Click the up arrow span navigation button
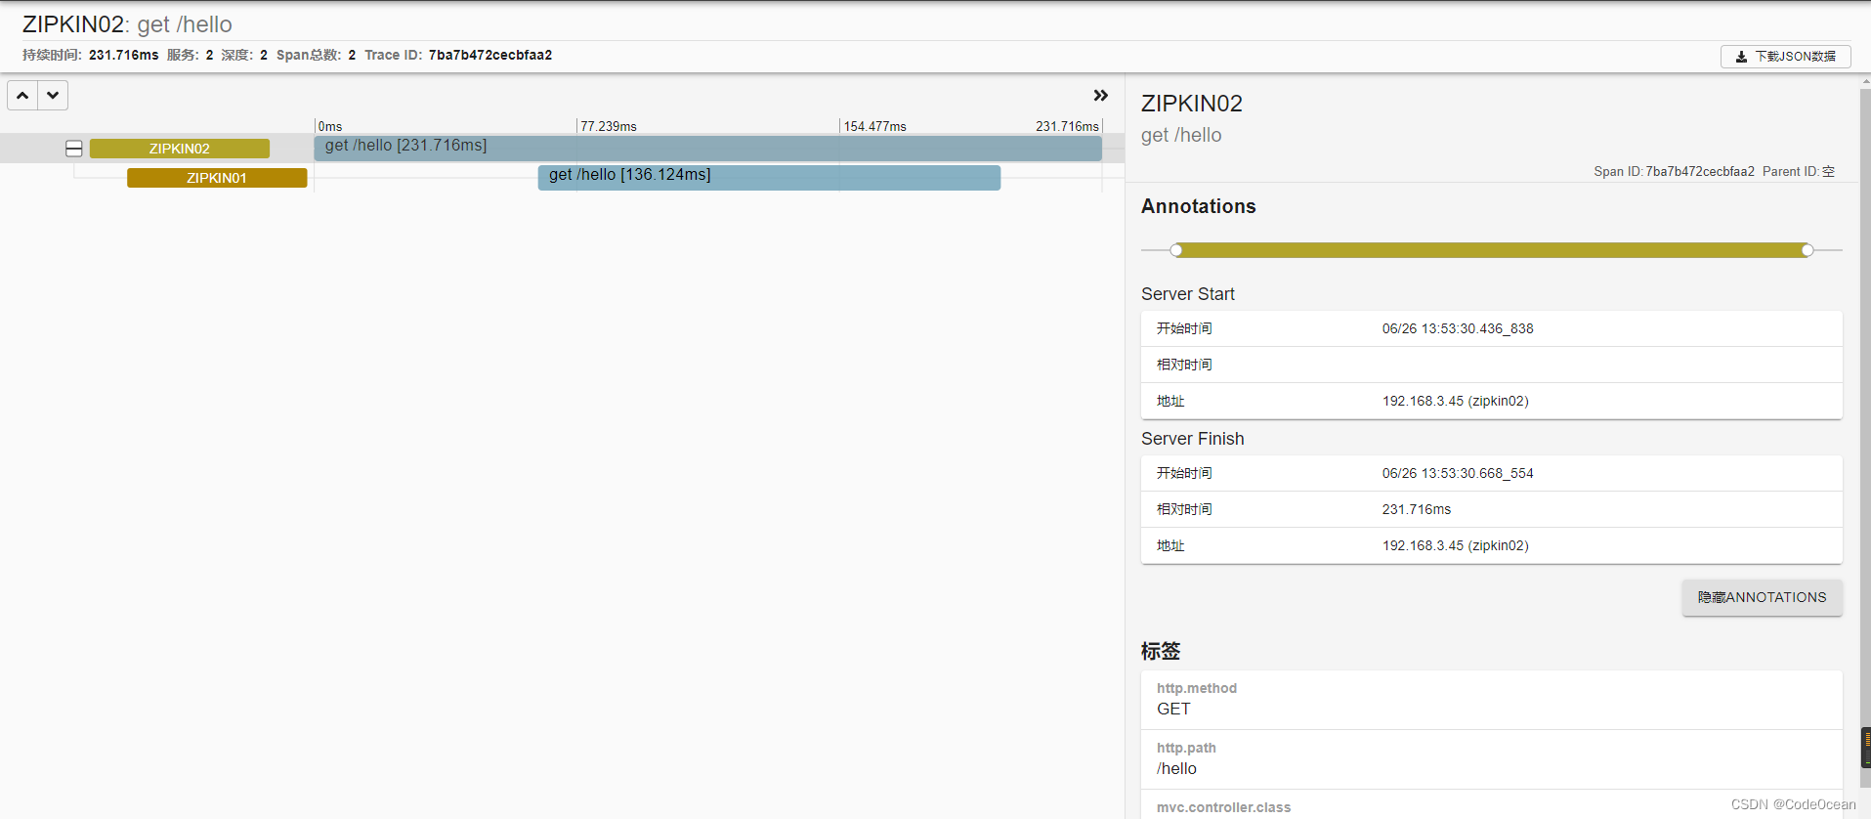 pos(22,96)
